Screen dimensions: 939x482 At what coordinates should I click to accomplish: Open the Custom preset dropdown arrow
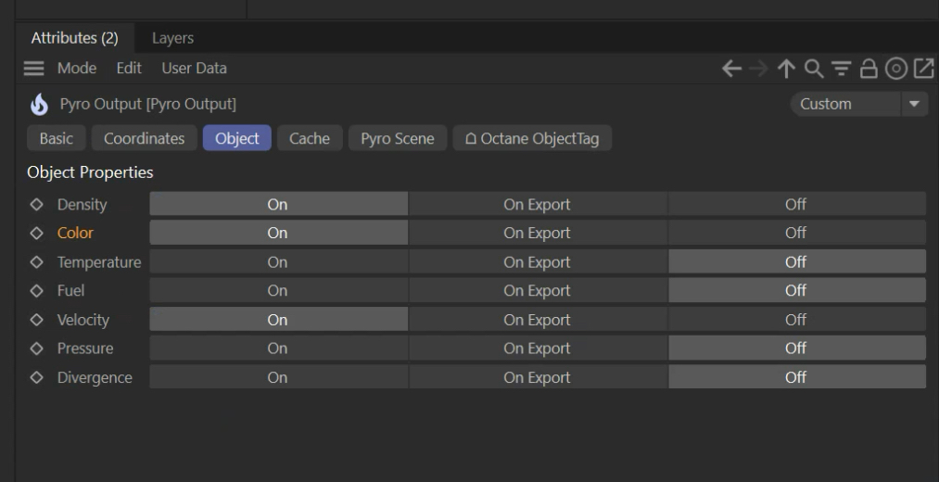tap(916, 105)
